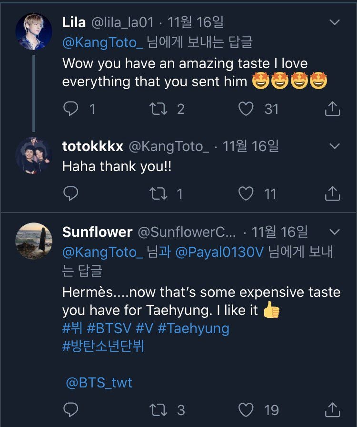Open options chevron on Sunflower's tweet

(x=335, y=232)
